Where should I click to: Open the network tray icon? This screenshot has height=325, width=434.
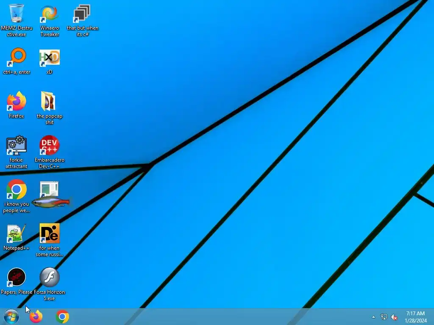(x=384, y=317)
